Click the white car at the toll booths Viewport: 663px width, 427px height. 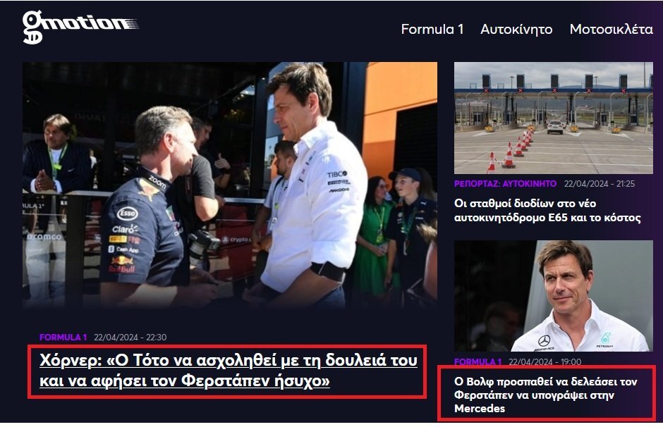coord(555,127)
